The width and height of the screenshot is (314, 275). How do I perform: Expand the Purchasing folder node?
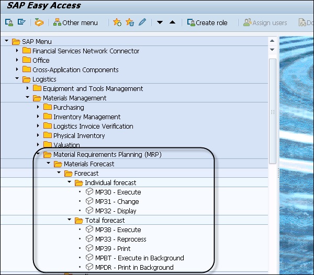click(38, 108)
